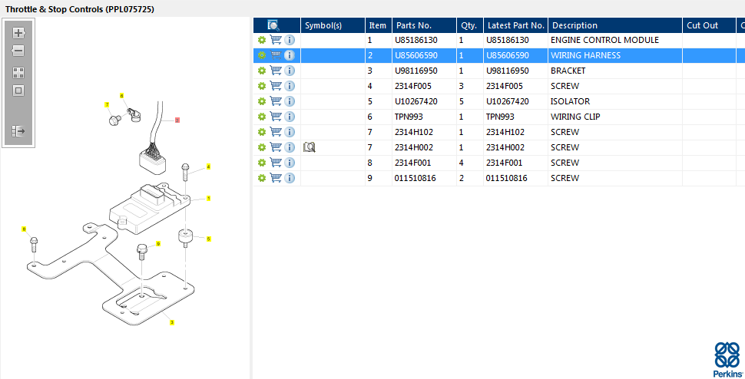The width and height of the screenshot is (745, 379).
Task: Click gear icon for WIRING HARNESS row
Action: [261, 55]
